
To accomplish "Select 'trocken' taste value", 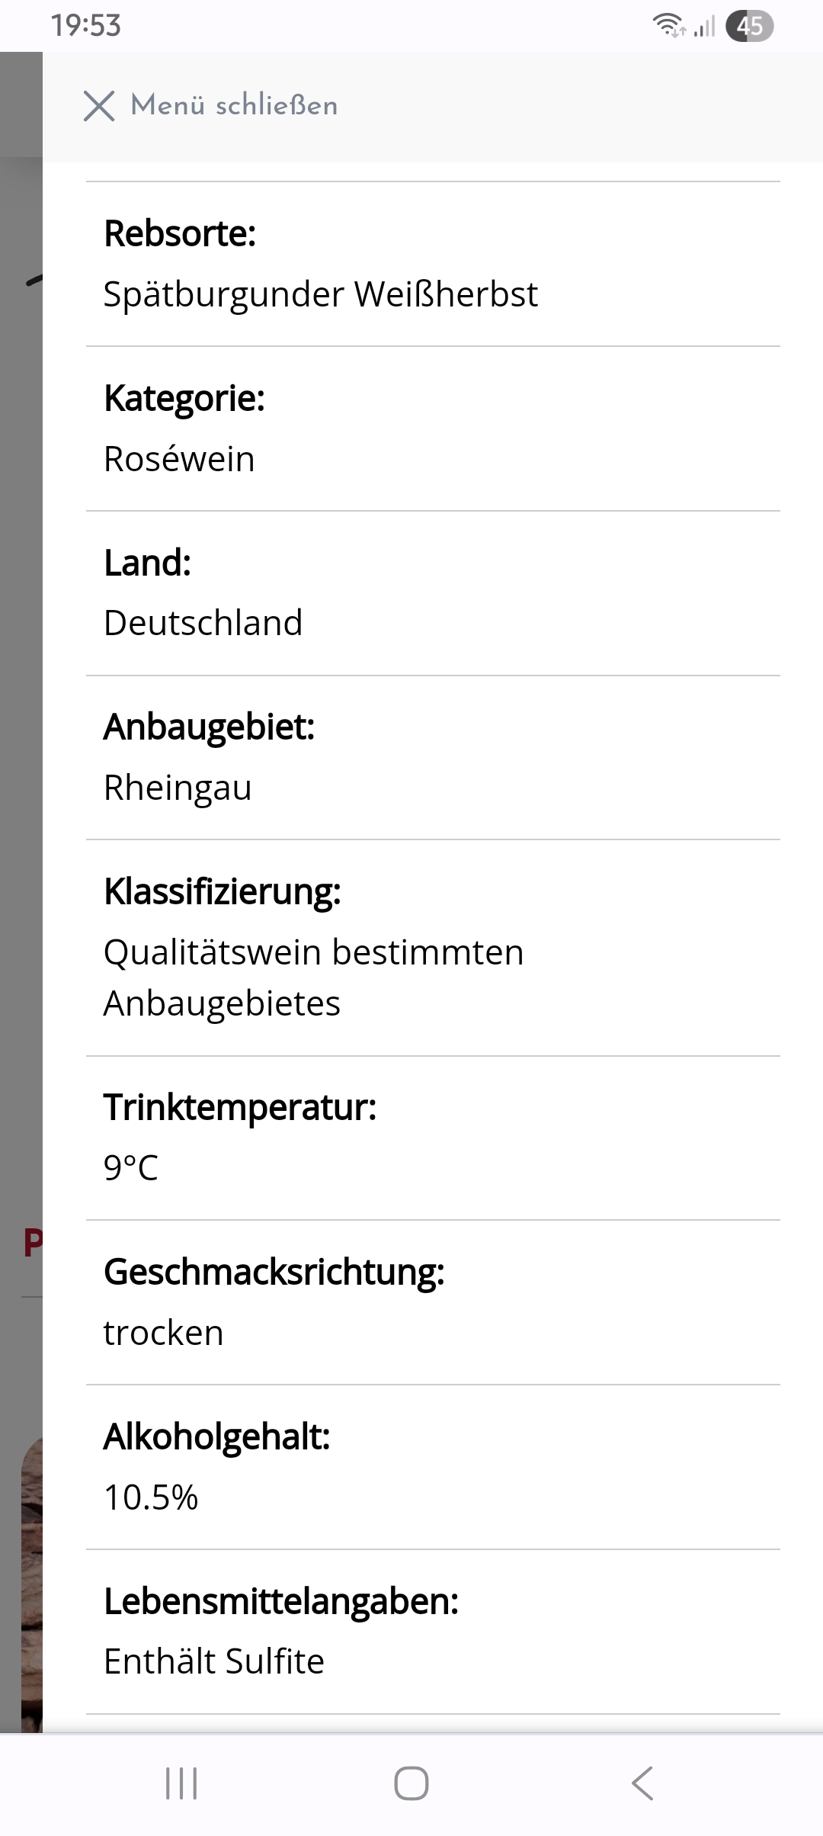I will coord(164,1333).
